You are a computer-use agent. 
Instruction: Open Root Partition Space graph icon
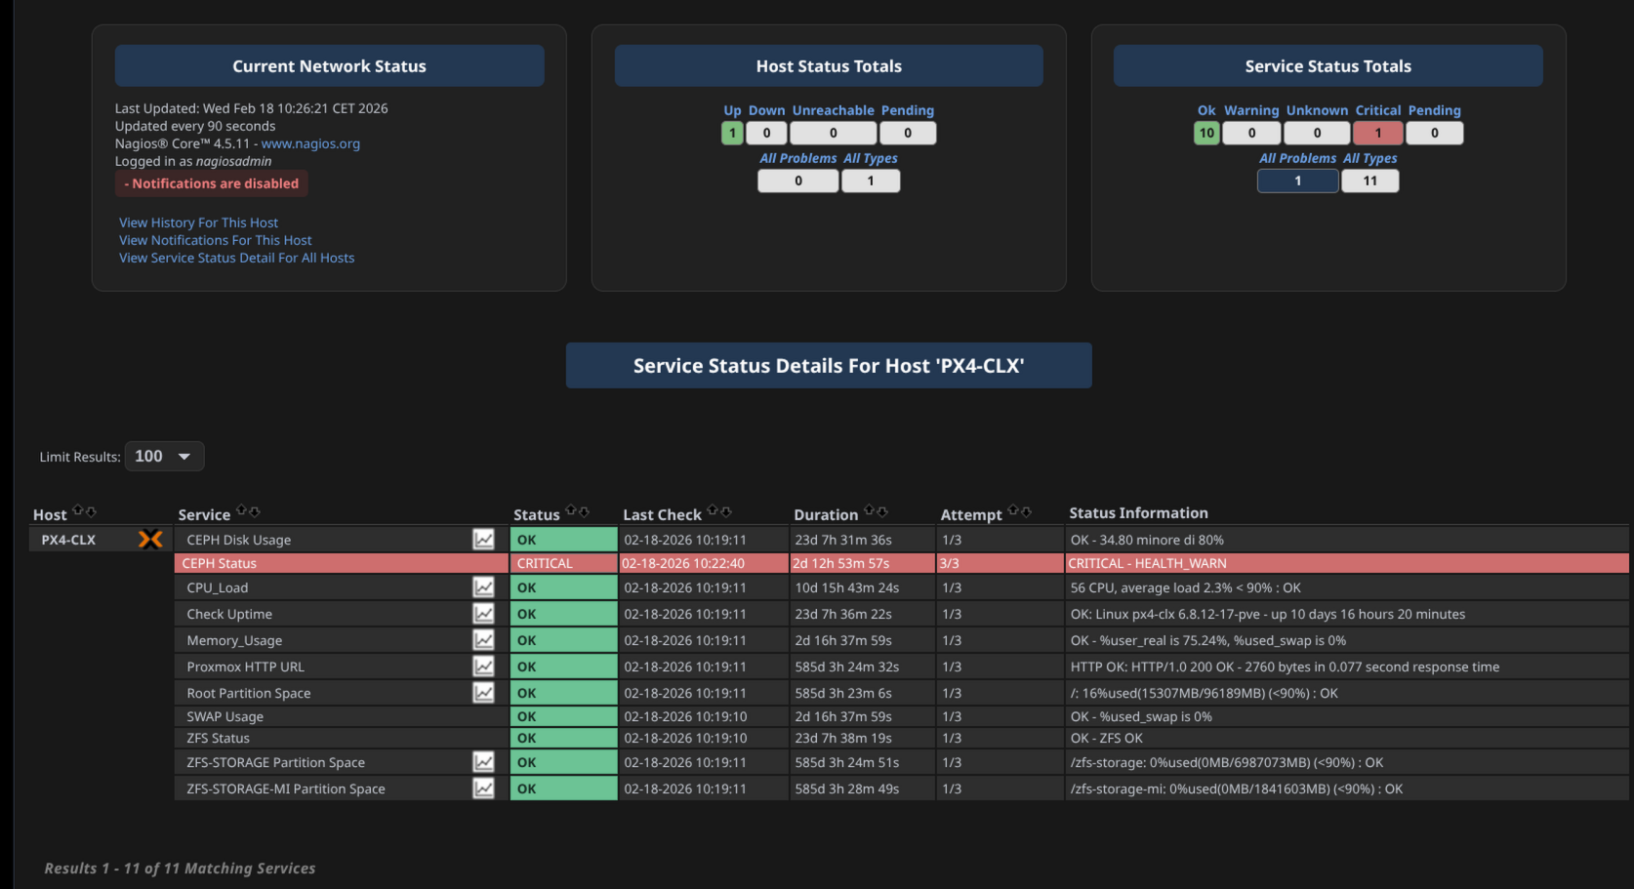click(x=483, y=692)
